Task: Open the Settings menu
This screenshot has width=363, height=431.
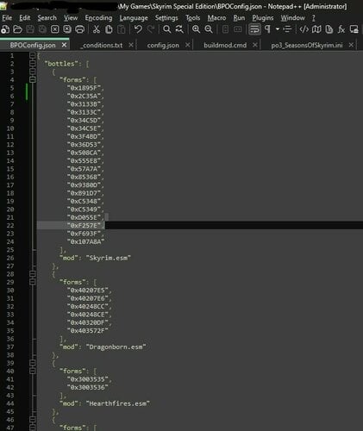Action: pos(166,18)
